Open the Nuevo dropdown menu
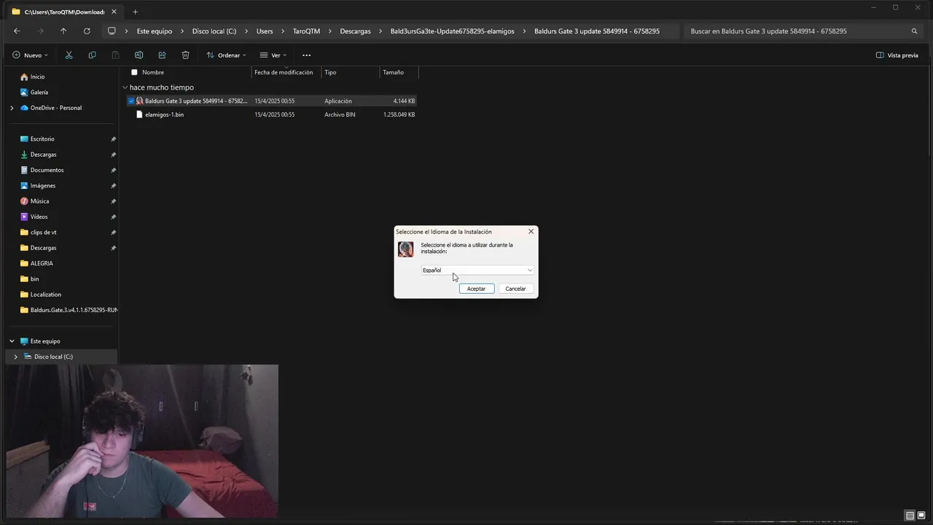The width and height of the screenshot is (933, 525). [x=30, y=55]
